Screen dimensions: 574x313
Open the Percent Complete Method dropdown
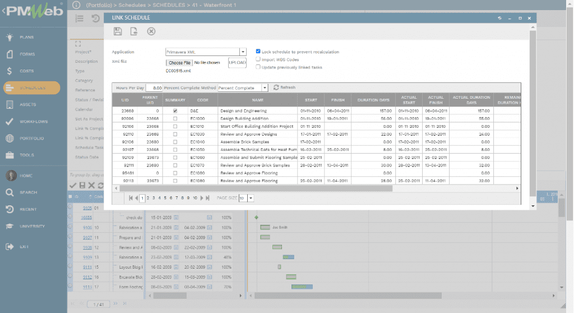click(265, 88)
